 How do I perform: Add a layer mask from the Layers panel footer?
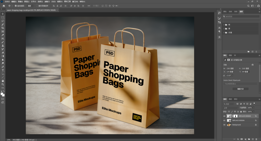click(x=242, y=139)
